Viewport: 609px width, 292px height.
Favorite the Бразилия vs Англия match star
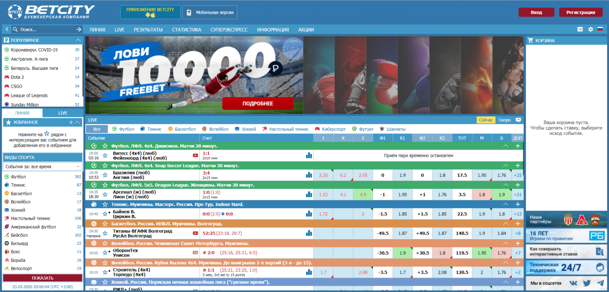(105, 175)
